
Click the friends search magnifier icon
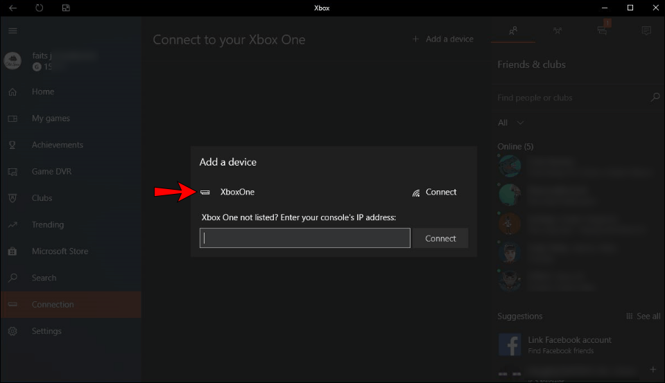(x=655, y=97)
